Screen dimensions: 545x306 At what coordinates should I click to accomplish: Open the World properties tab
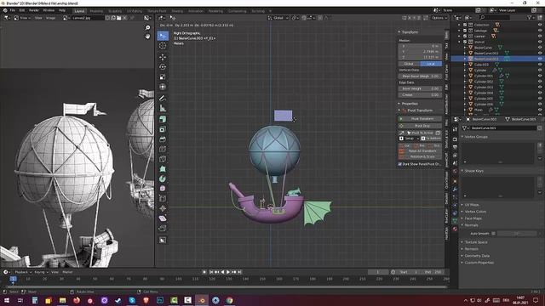pyautogui.click(x=455, y=172)
